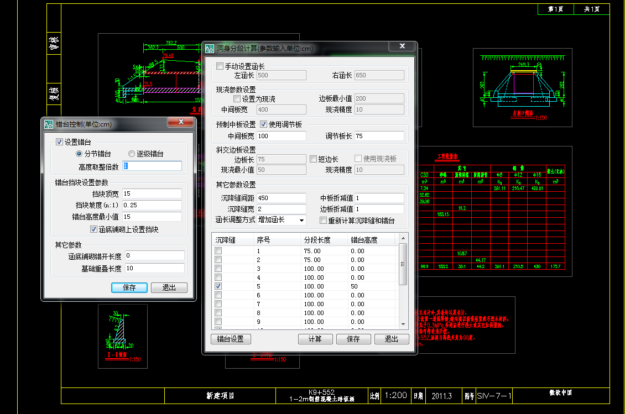Image resolution: width=625 pixels, height=414 pixels.
Task: Click 保存 in the 洞身分段计算 dialog
Action: pos(353,339)
